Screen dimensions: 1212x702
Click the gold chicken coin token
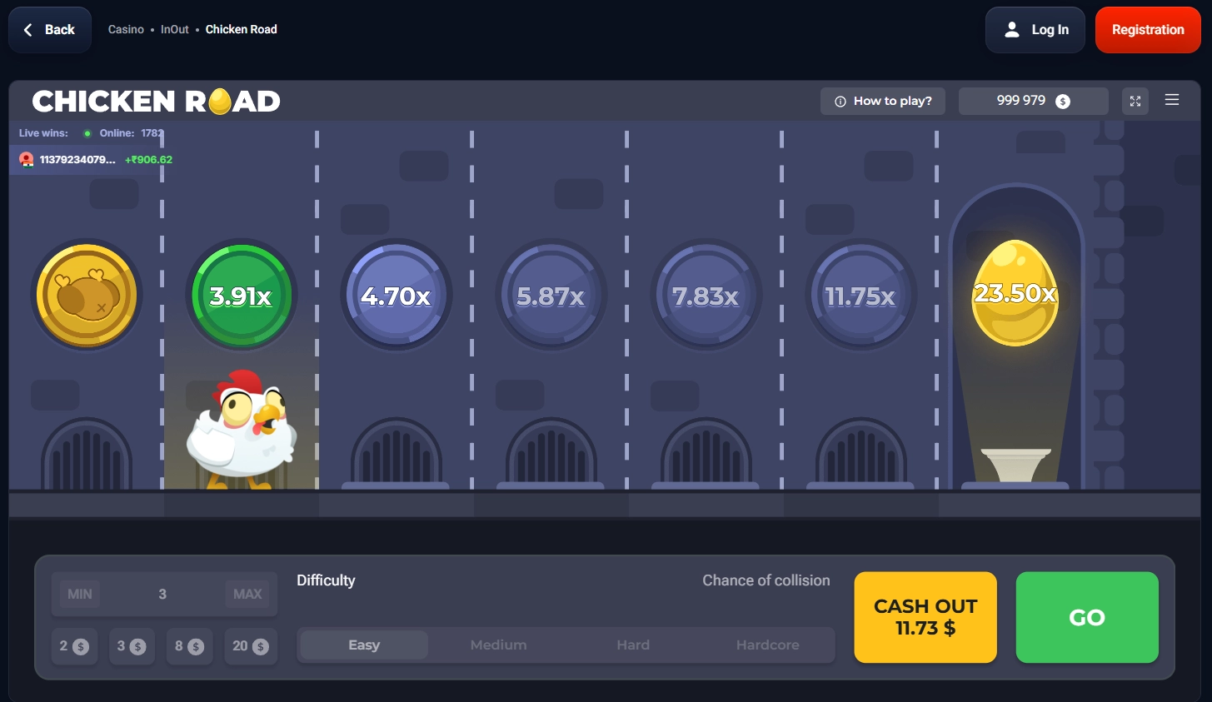87,295
